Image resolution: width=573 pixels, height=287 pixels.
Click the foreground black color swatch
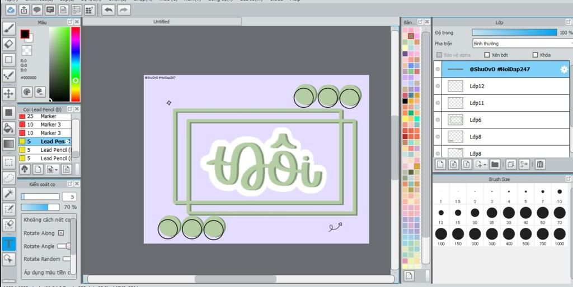(25, 34)
